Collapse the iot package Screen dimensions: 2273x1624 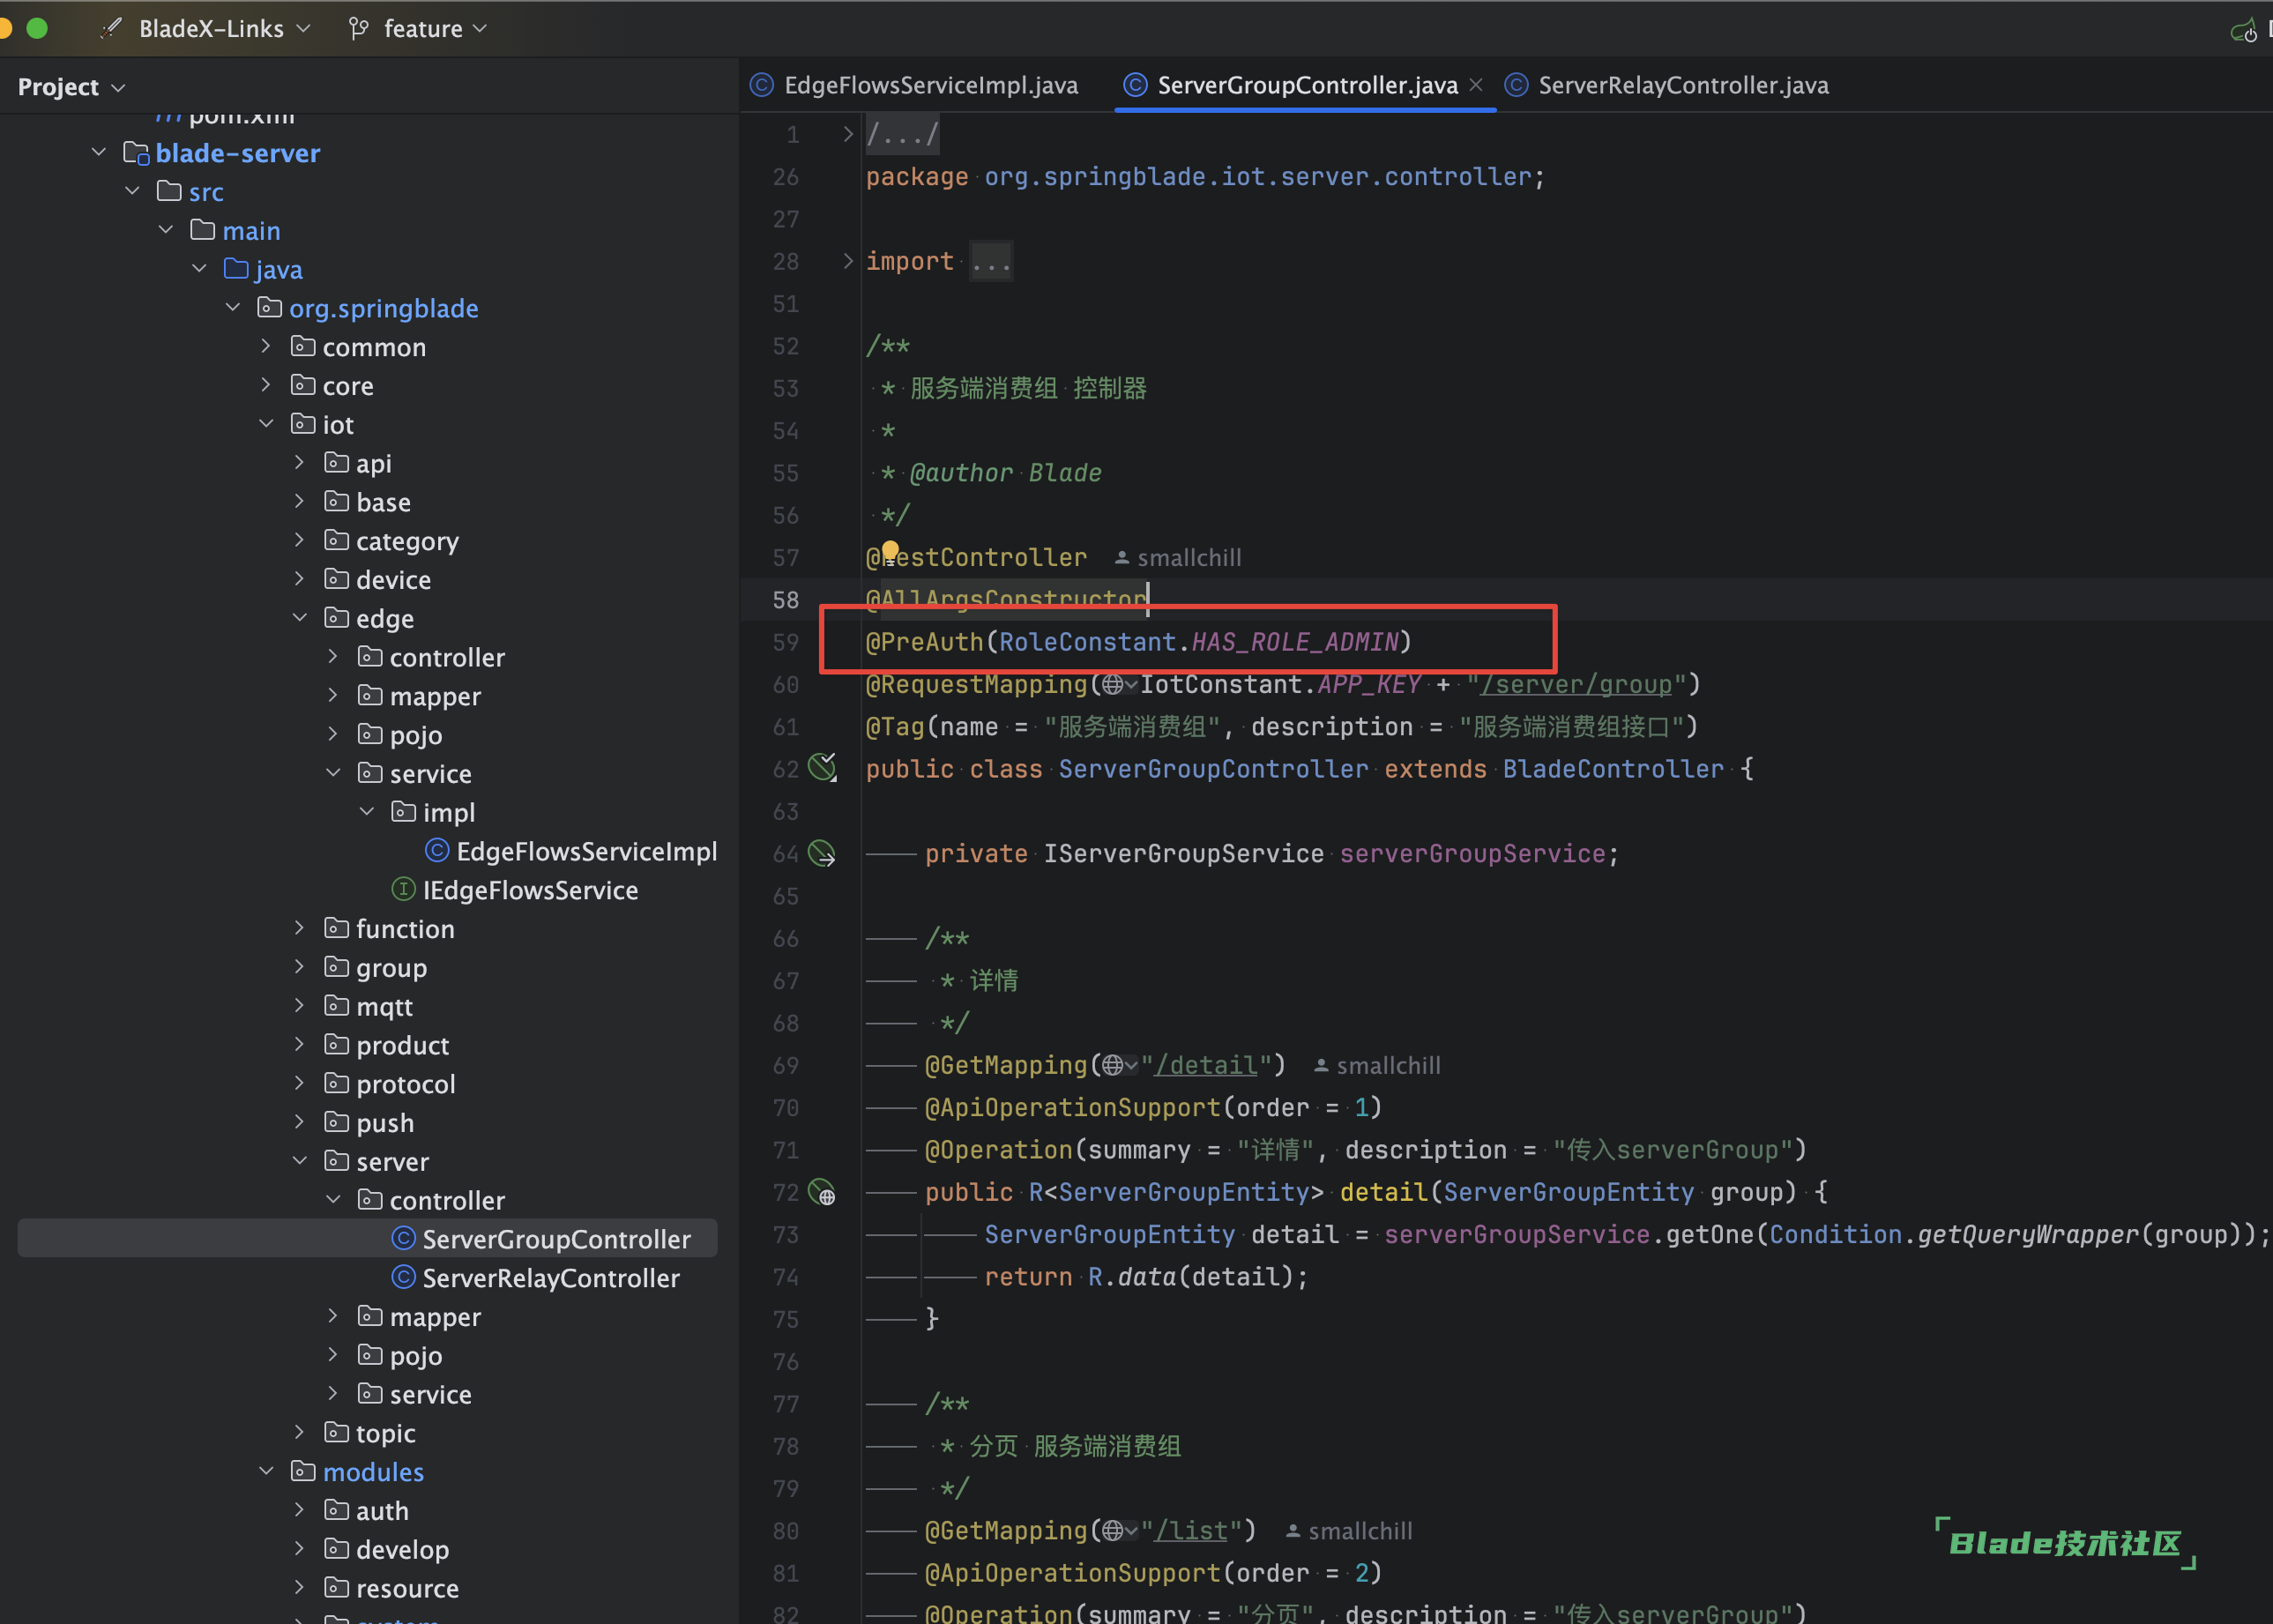(266, 424)
